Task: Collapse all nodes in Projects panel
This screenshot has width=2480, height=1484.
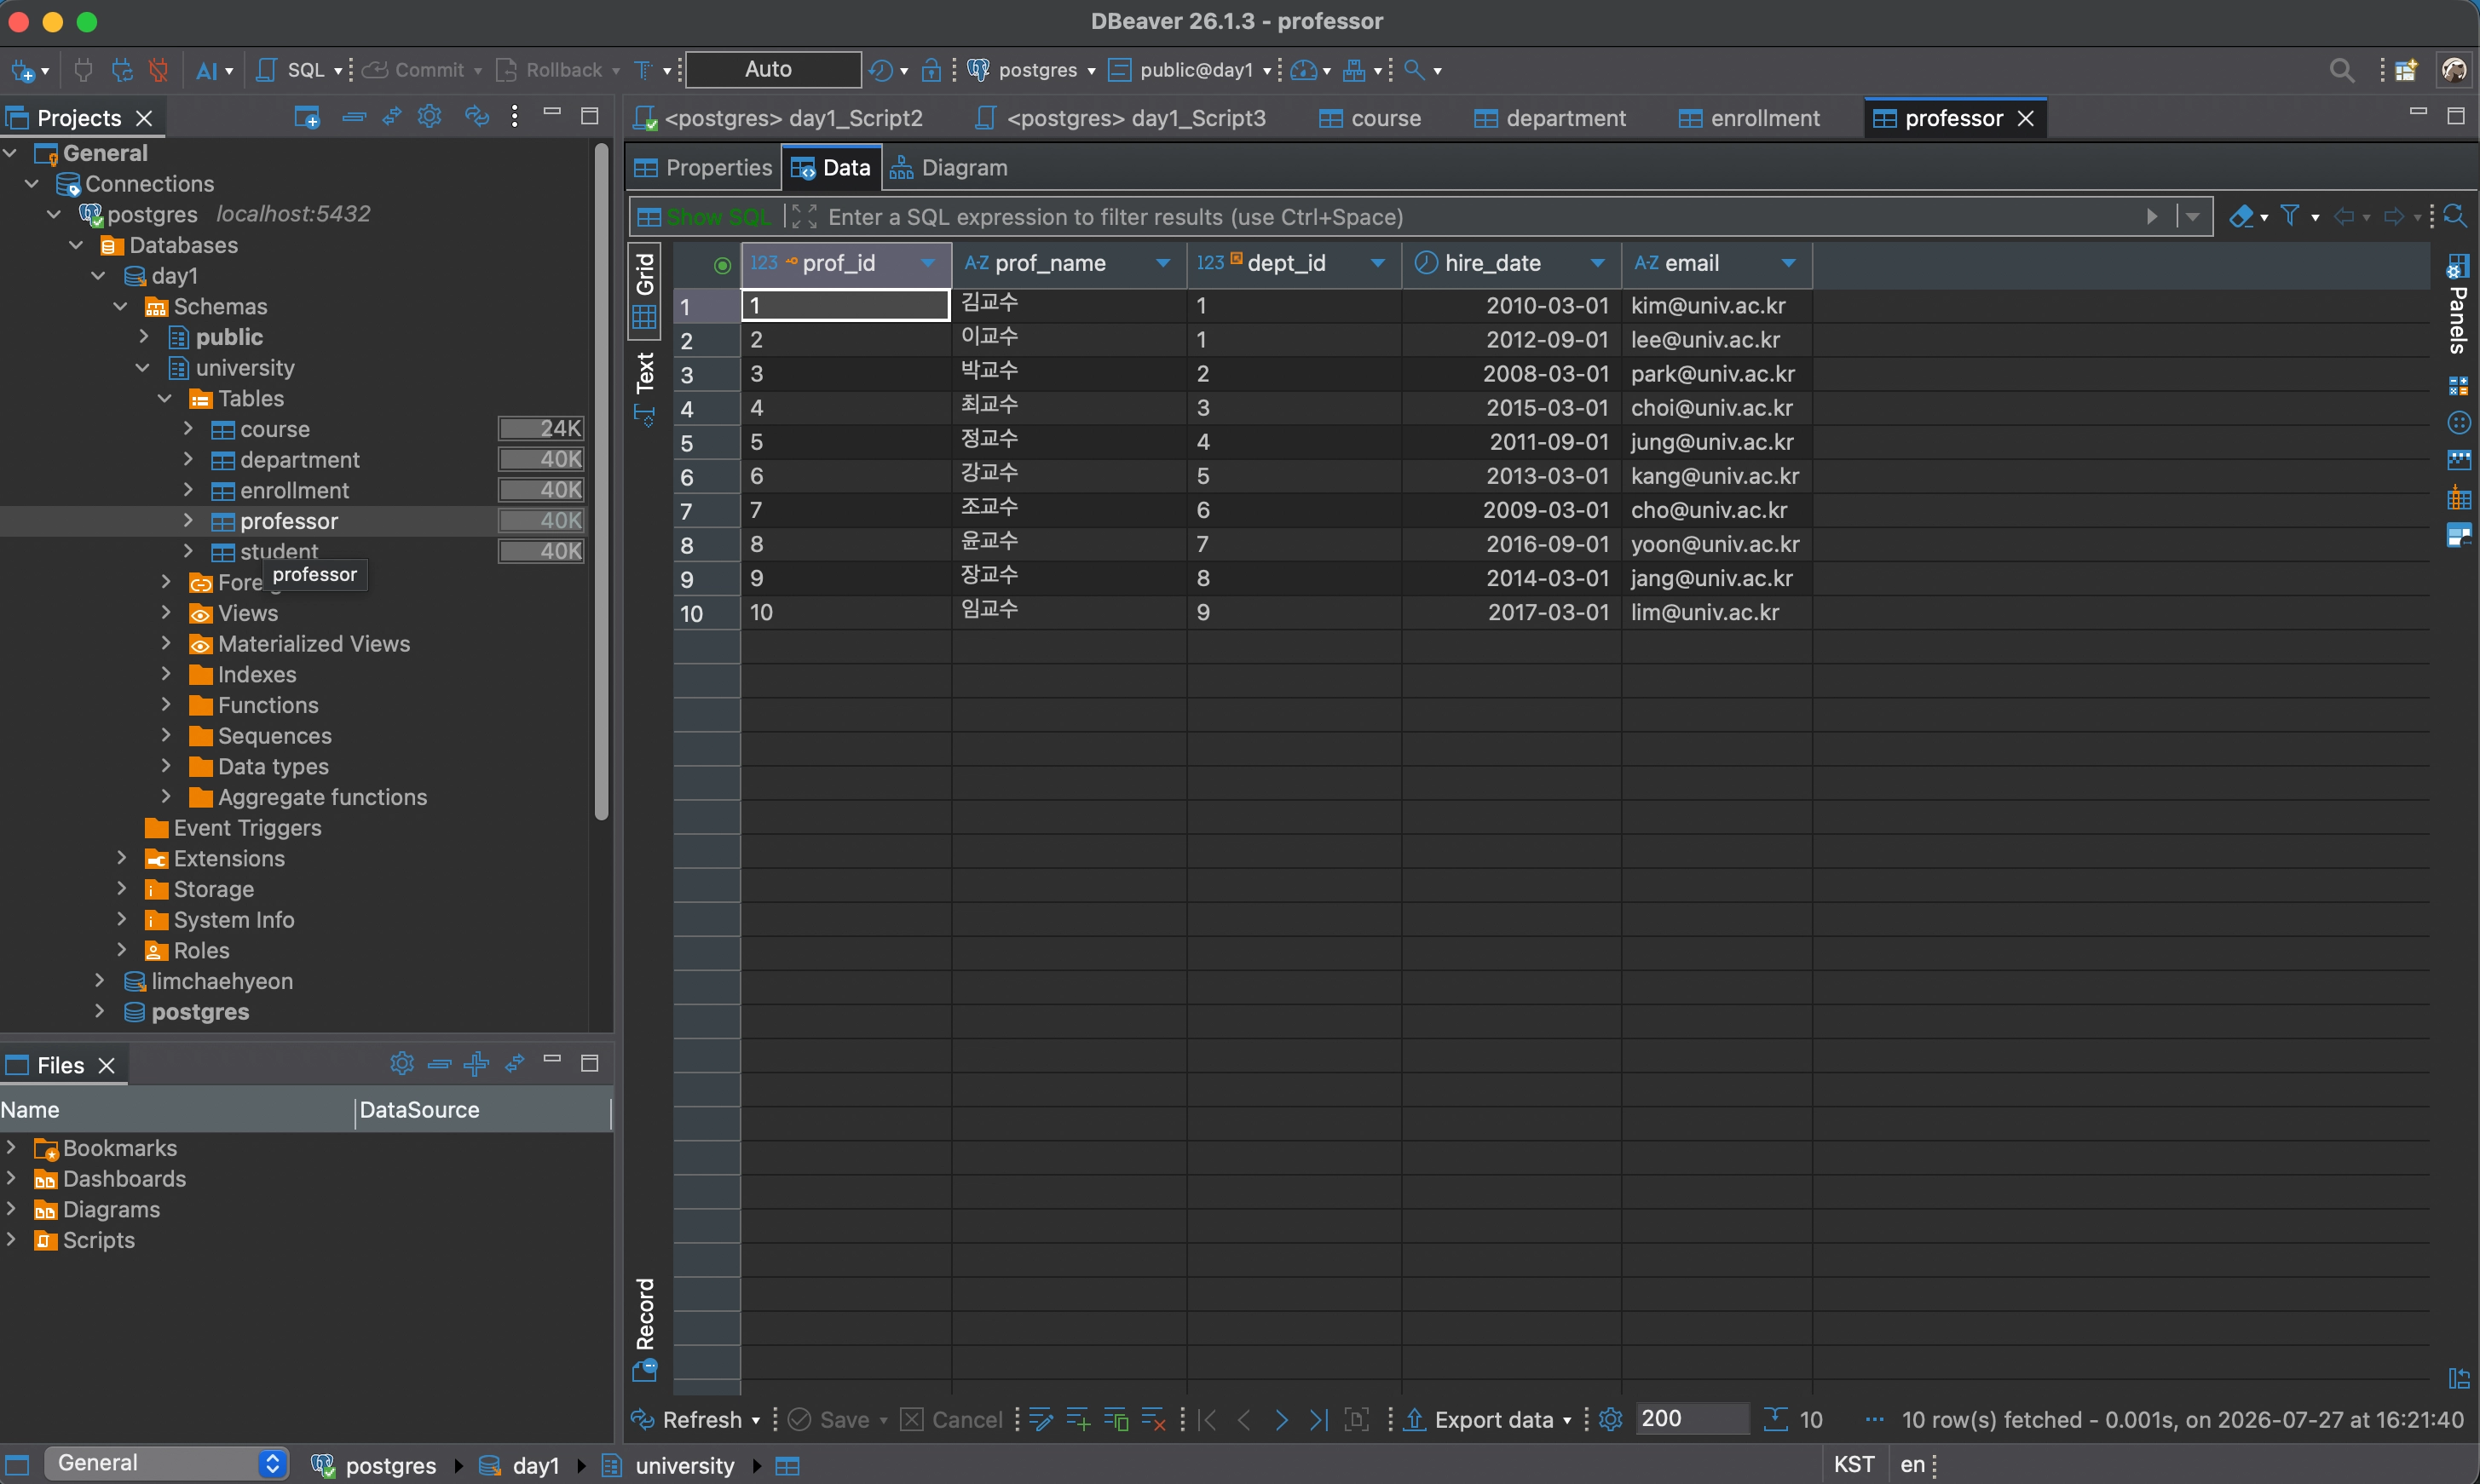Action: coord(353,117)
